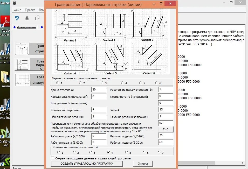Open the musik folder on desktop
The height and width of the screenshot is (169, 248).
[5, 79]
